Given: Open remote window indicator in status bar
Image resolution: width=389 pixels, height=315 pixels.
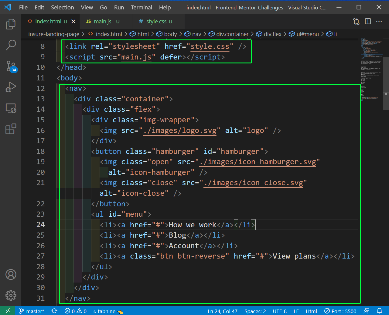Looking at the screenshot, I should click(x=8, y=311).
